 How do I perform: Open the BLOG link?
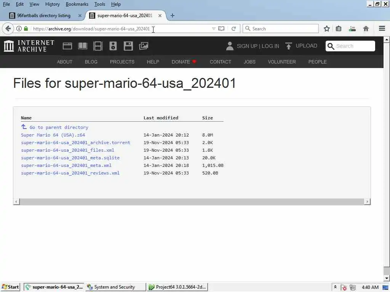click(91, 62)
